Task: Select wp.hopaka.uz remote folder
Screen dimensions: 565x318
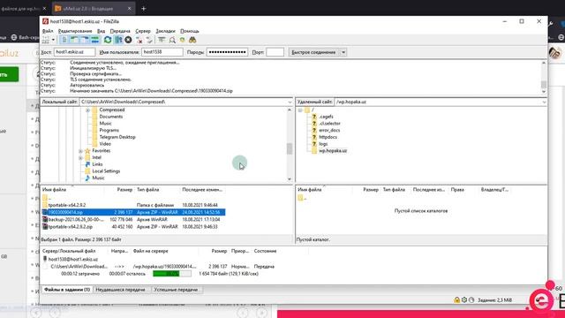Action: point(333,151)
